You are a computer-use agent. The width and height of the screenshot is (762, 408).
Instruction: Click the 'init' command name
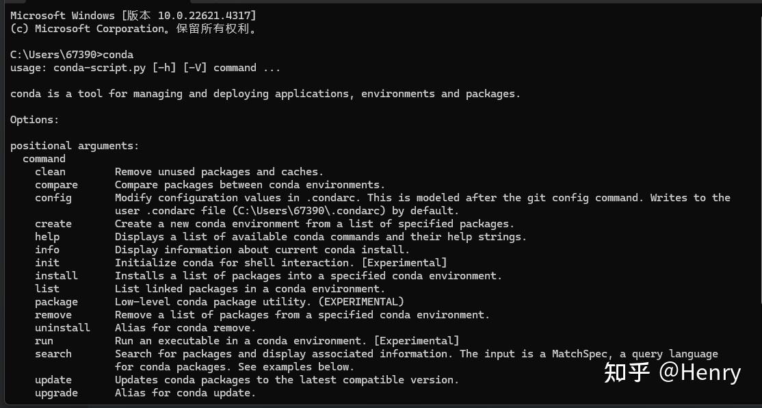47,263
